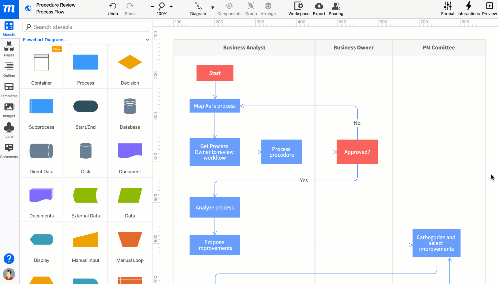This screenshot has height=284, width=498.
Task: Start Preview mode
Action: (x=489, y=8)
